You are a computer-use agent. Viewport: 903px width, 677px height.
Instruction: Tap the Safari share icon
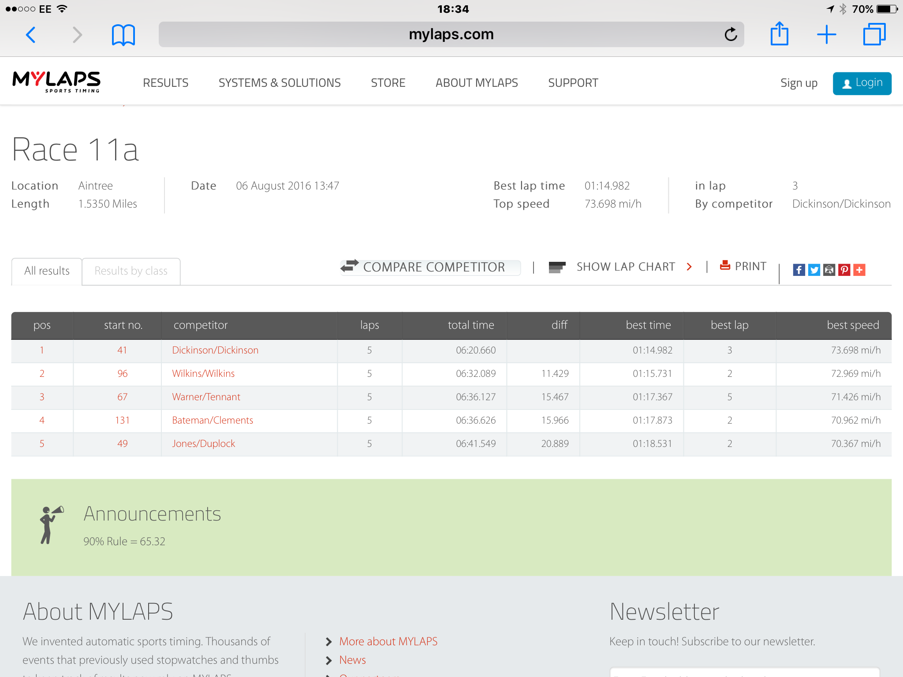tap(779, 33)
